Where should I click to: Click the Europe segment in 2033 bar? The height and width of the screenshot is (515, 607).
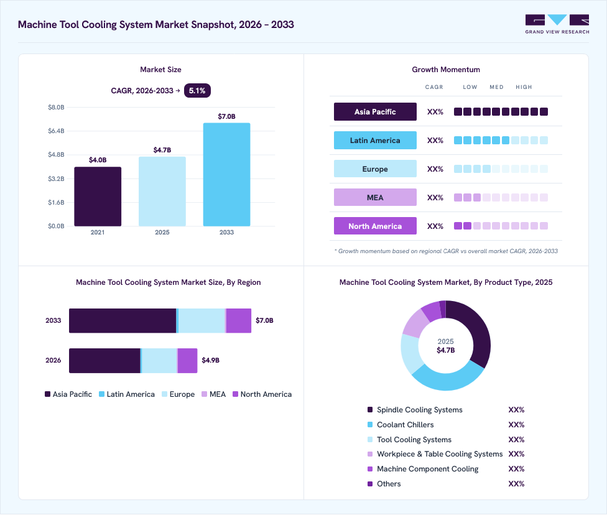click(202, 320)
